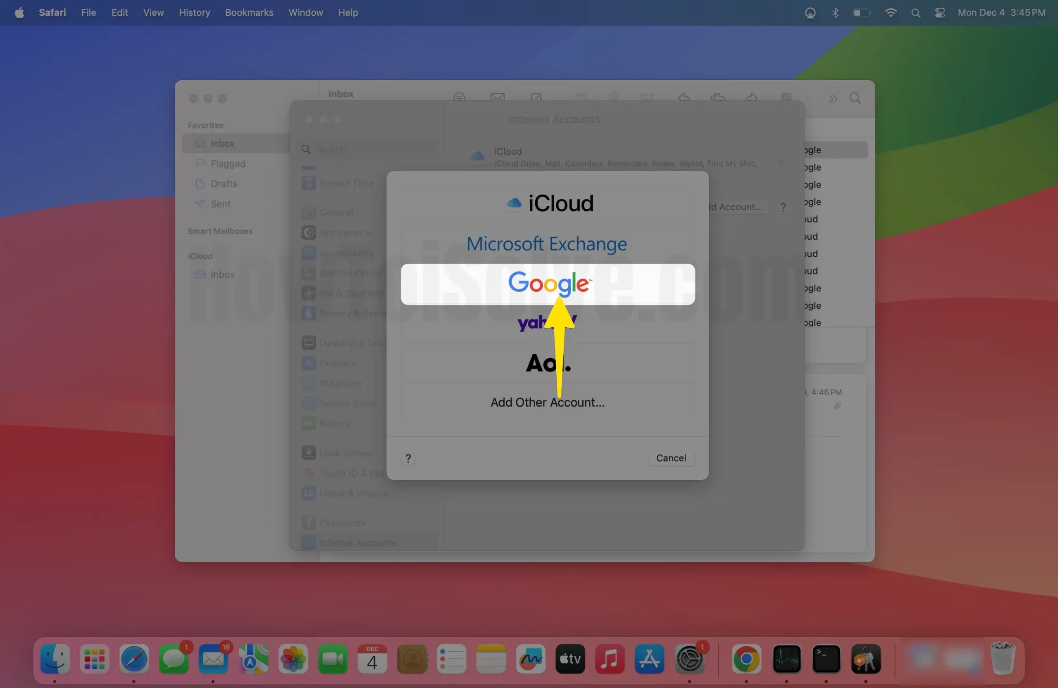Viewport: 1058px width, 688px height.
Task: Open the Wi-Fi status menu
Action: pyautogui.click(x=890, y=13)
